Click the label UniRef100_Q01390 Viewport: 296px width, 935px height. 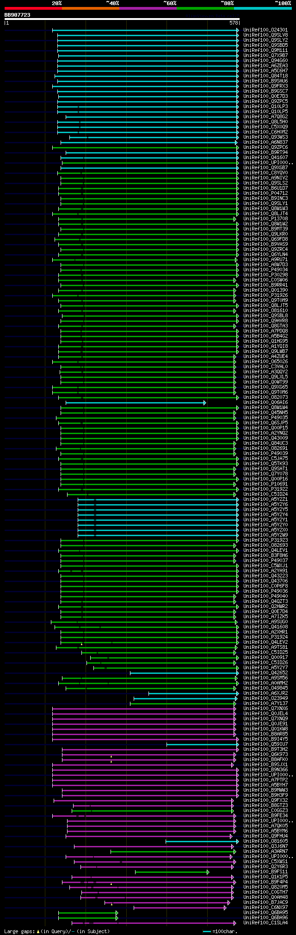pyautogui.click(x=265, y=290)
